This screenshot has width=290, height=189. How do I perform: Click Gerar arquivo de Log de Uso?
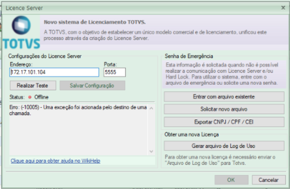point(224,146)
